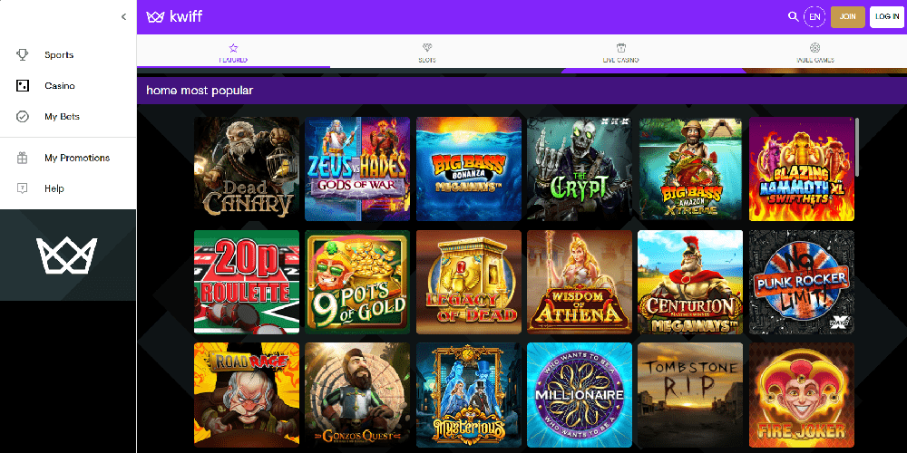The height and width of the screenshot is (453, 907).
Task: Collapse the sidebar with the chevron arrow
Action: (x=123, y=16)
